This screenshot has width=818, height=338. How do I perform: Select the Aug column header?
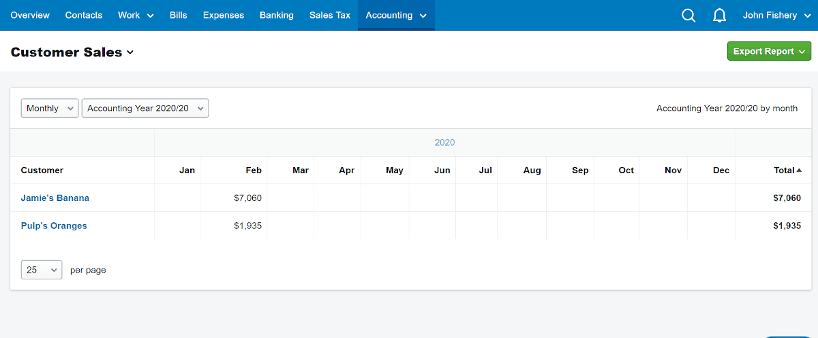[x=532, y=170]
